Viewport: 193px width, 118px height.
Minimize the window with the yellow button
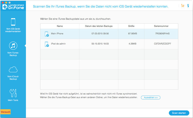tap(6, 2)
